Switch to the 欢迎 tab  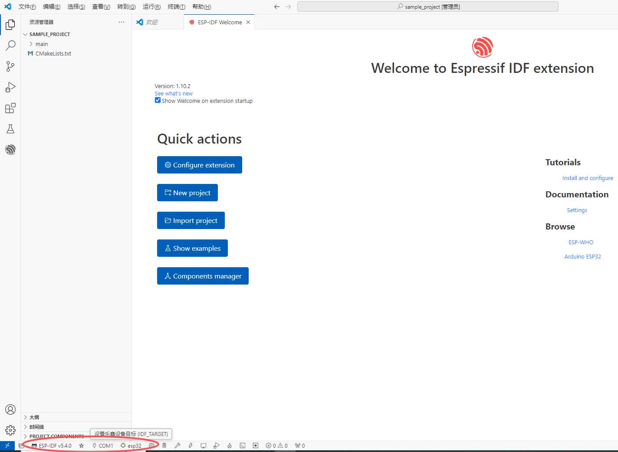pyautogui.click(x=158, y=22)
